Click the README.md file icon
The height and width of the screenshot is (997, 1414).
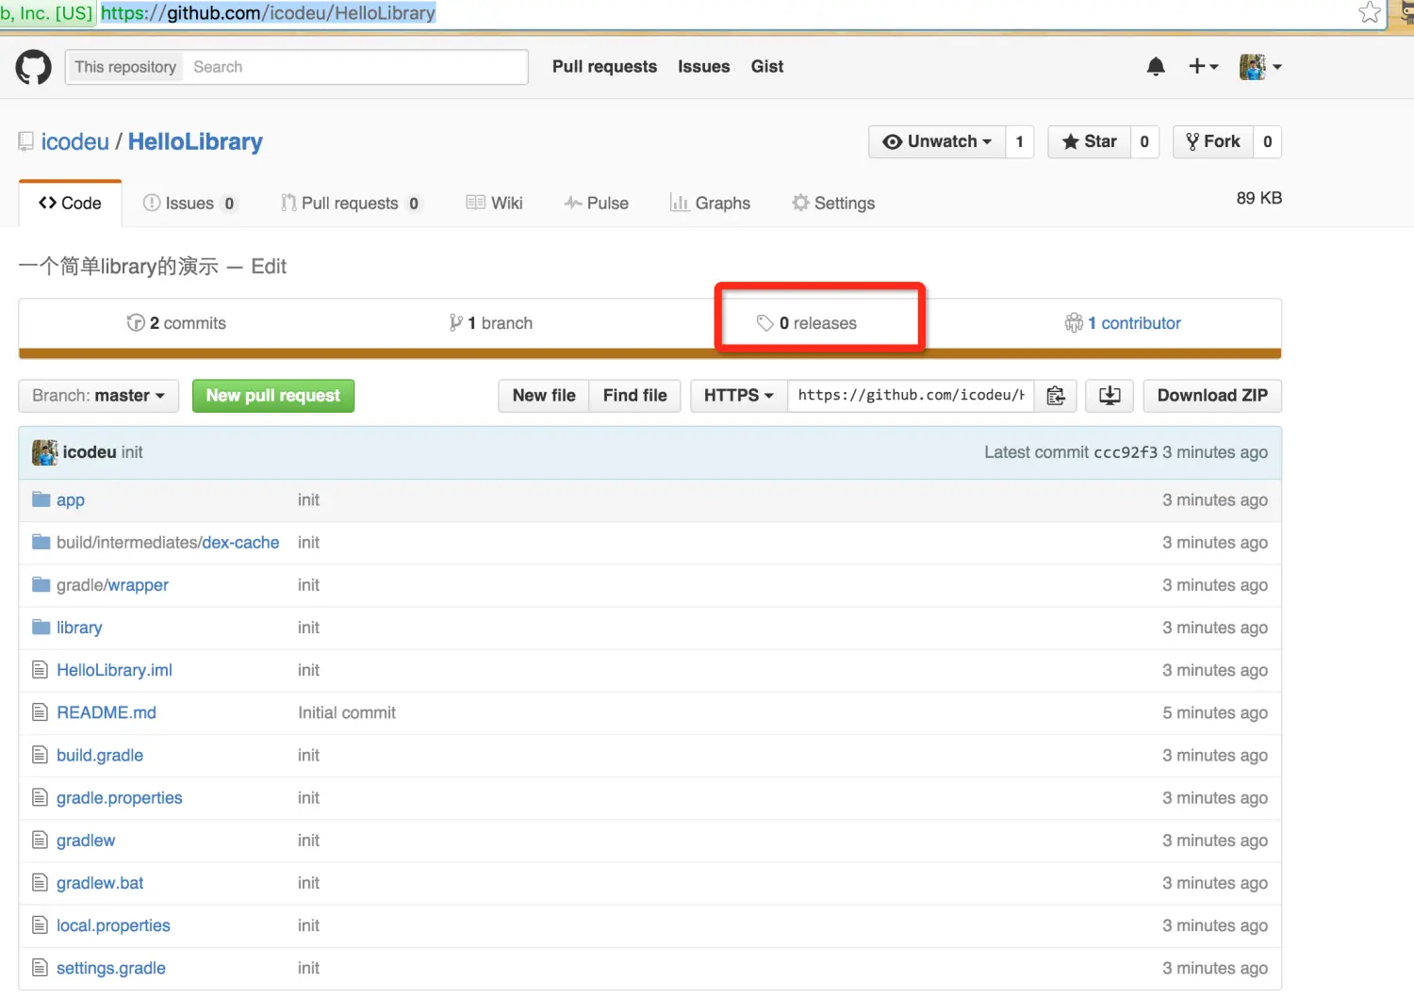tap(40, 712)
